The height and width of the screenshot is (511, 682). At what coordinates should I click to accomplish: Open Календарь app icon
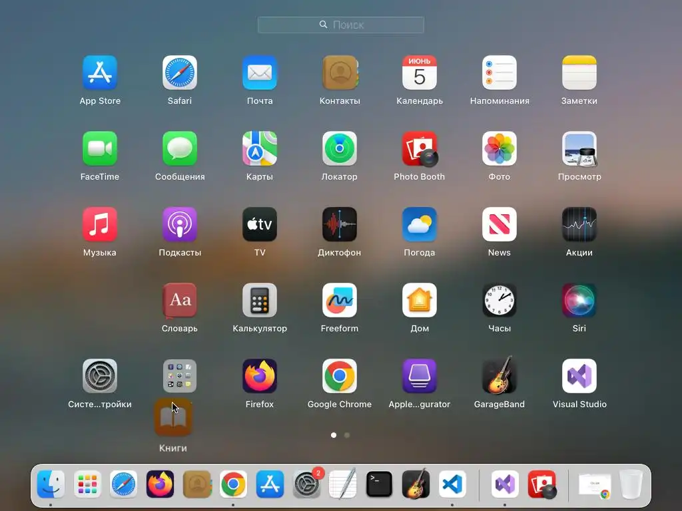coord(420,73)
